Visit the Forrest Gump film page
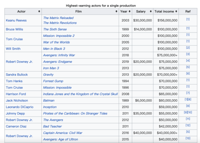 [x=53, y=81]
